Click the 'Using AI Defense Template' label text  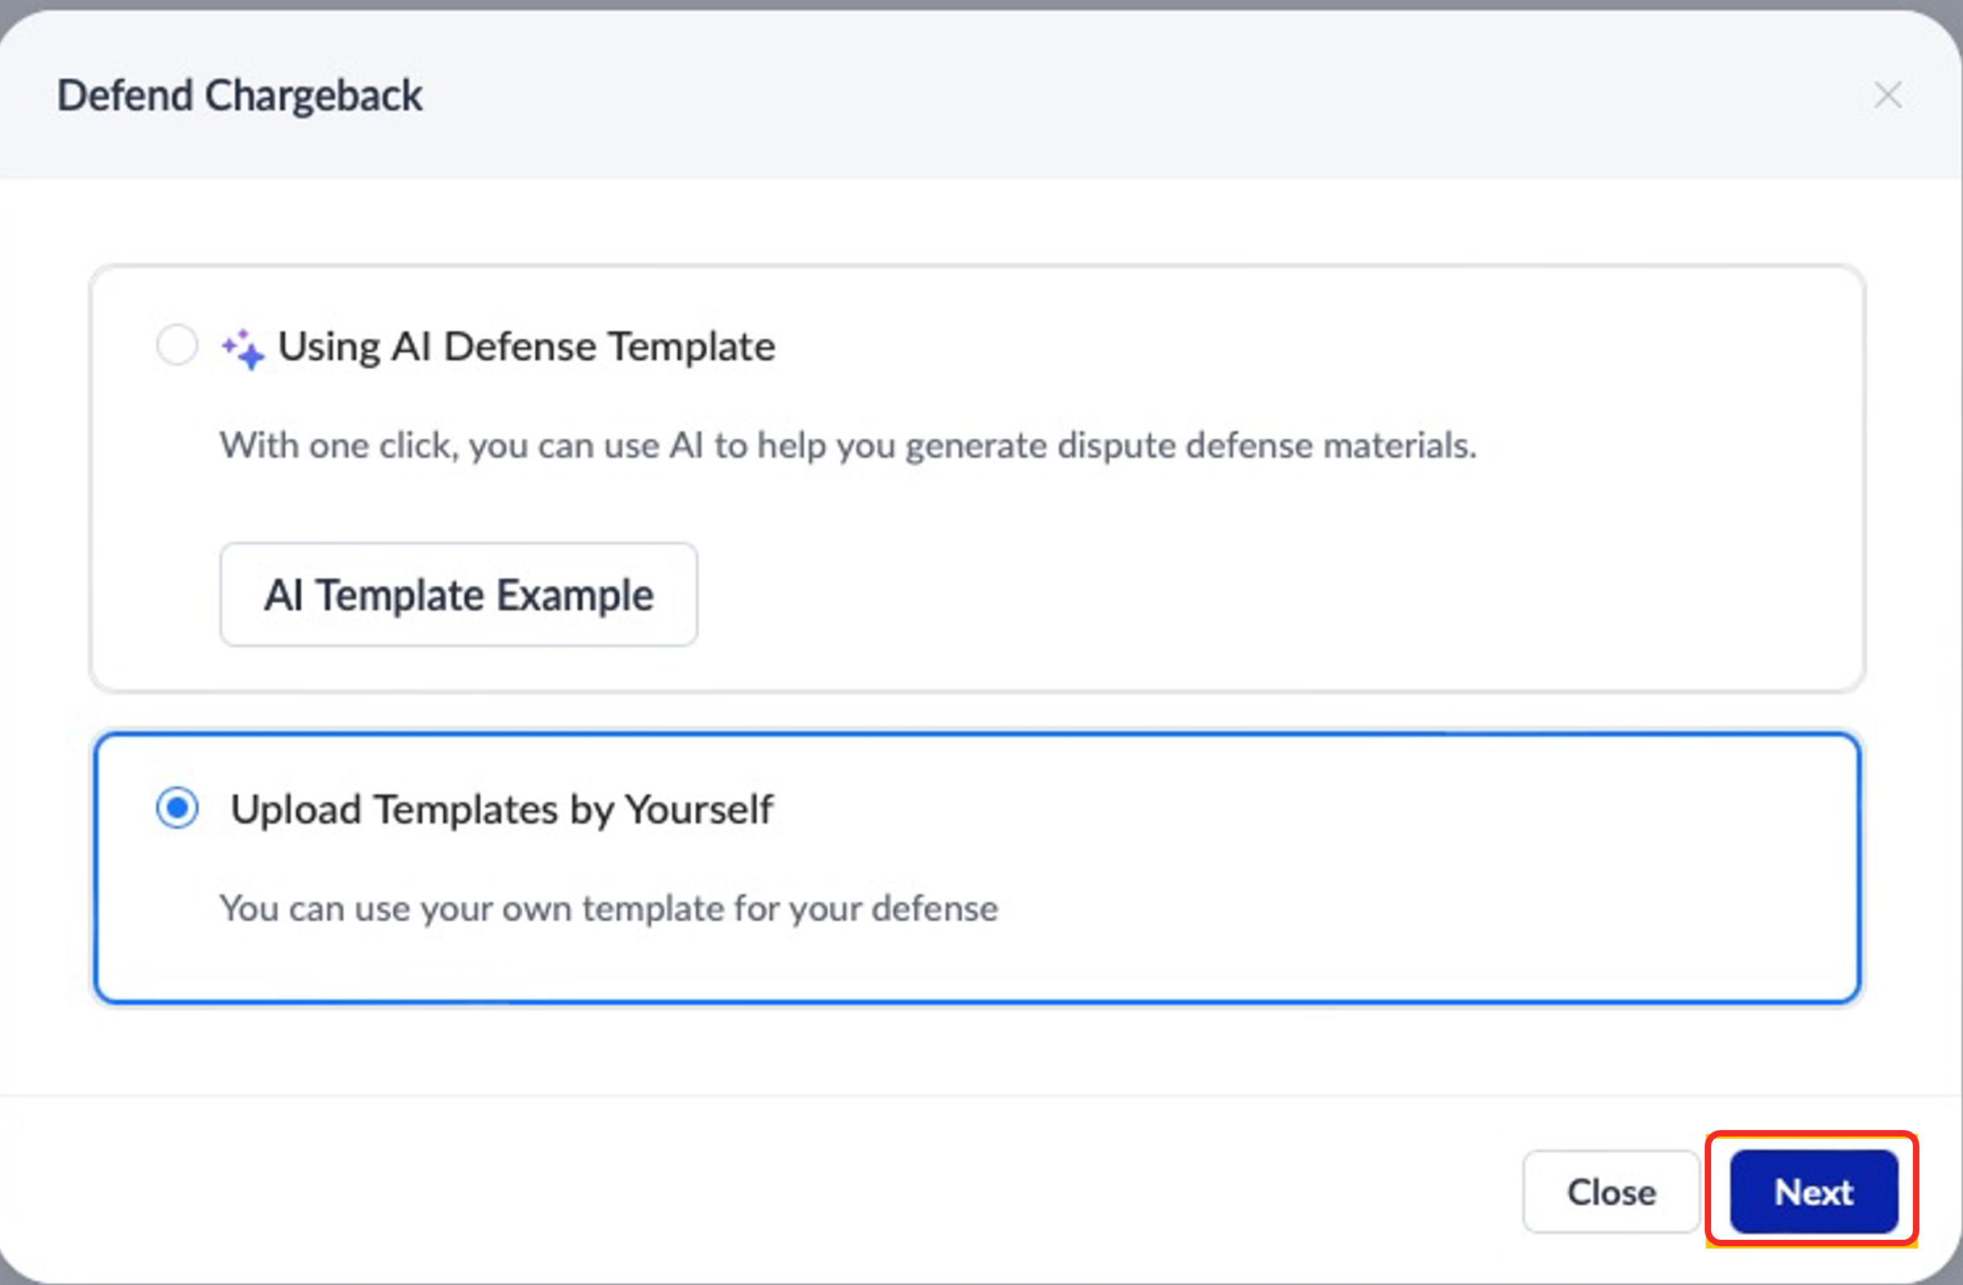click(x=526, y=346)
